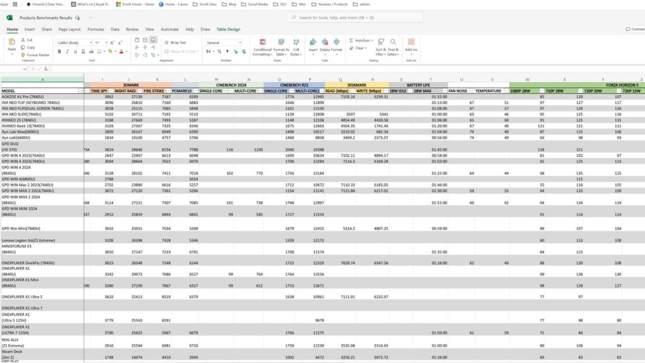Click the AutoSum sigma icon

click(351, 40)
